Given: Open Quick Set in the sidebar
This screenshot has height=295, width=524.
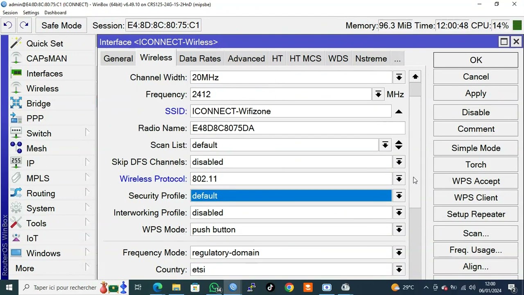Looking at the screenshot, I should click(44, 43).
